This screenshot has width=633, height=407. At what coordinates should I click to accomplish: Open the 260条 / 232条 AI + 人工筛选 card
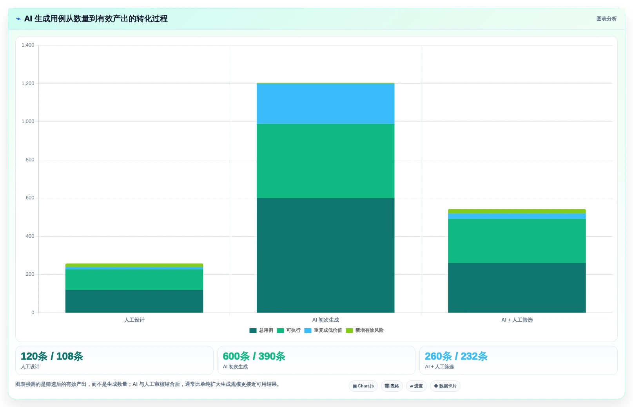[519, 360]
